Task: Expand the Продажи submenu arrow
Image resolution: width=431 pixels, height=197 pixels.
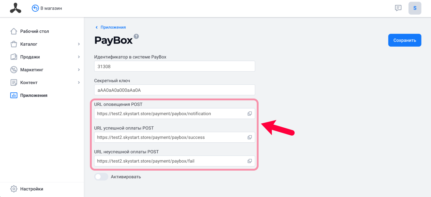Action: (79, 57)
